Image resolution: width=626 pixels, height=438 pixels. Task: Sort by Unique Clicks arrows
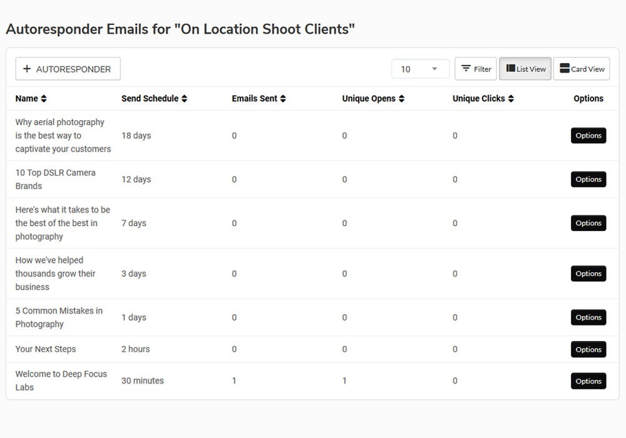pos(511,98)
